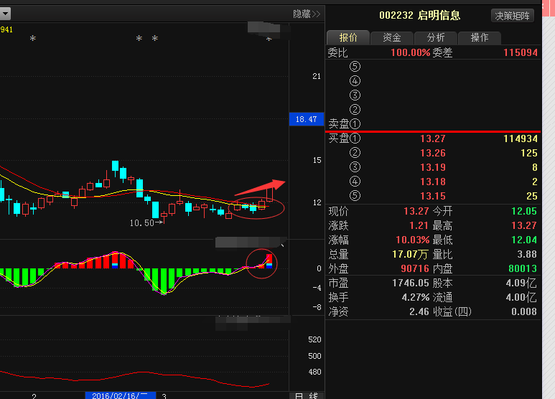The image size is (555, 399).
Task: Open the 日线 period selector
Action: [x=307, y=395]
